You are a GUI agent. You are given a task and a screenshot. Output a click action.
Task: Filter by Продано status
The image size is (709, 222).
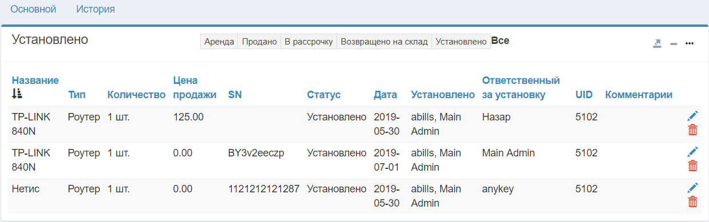tap(259, 42)
